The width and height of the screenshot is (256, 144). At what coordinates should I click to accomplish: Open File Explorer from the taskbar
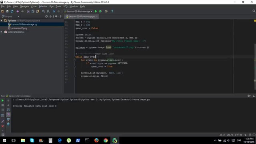[x=23, y=140]
